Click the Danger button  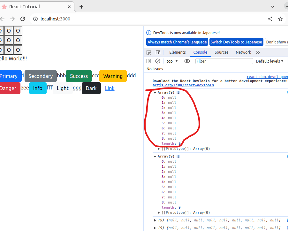click(x=10, y=88)
